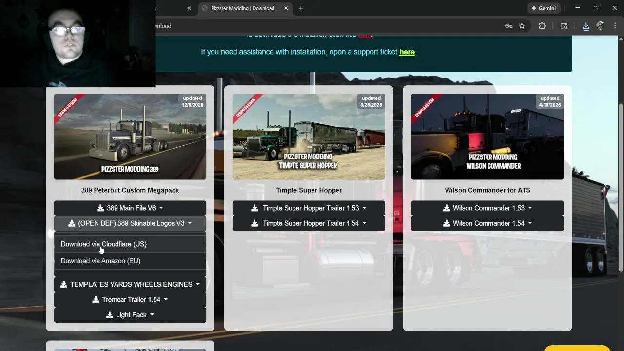Expand Timpte Super Hopper Trailer 1.53 dropdown
The width and height of the screenshot is (624, 351).
tap(309, 208)
